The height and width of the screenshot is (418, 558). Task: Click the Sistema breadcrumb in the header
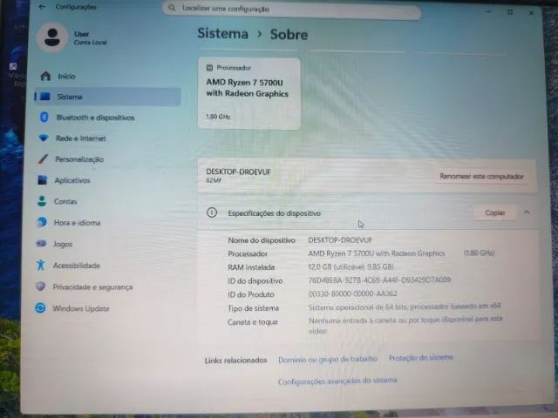point(223,33)
